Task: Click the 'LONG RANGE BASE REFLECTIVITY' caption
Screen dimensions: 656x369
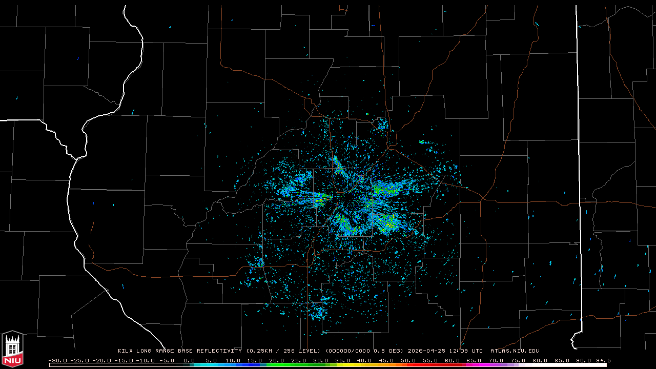Action: 189,351
